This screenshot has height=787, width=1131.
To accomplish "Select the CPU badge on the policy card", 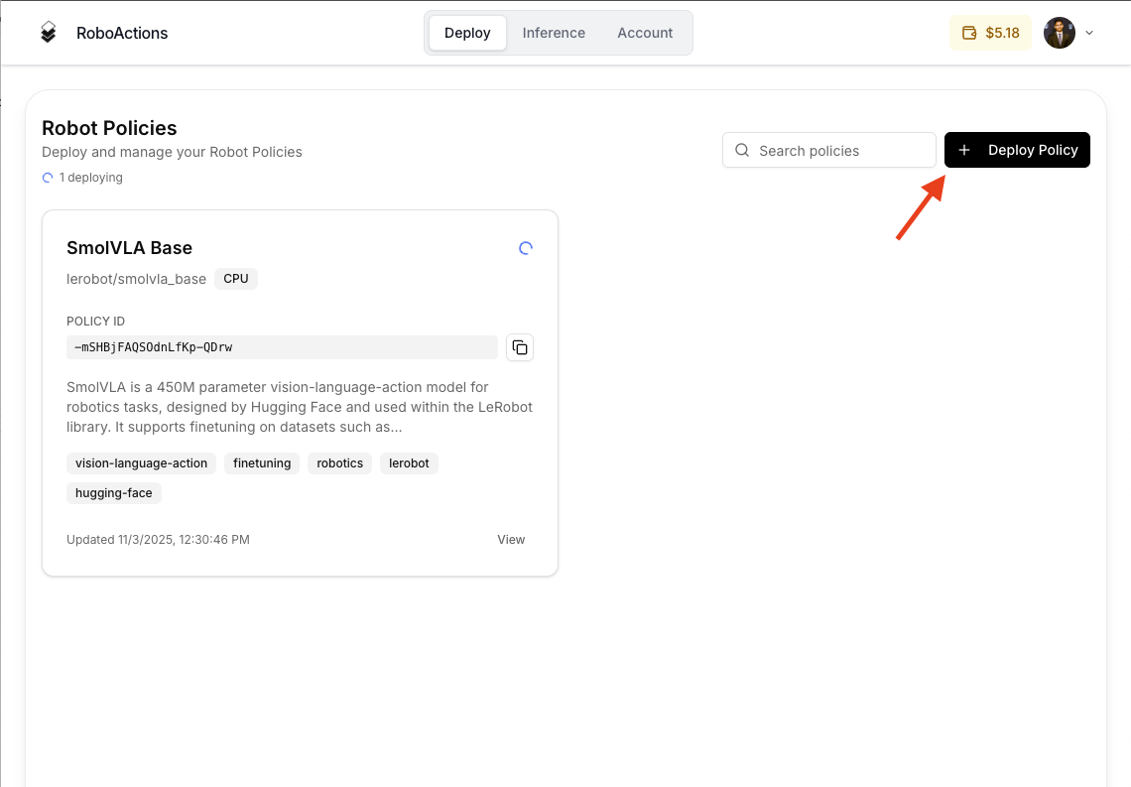I will [236, 279].
